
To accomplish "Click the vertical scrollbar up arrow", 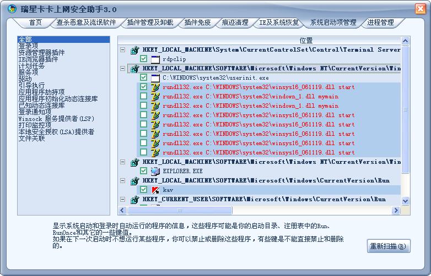I will click(406, 41).
